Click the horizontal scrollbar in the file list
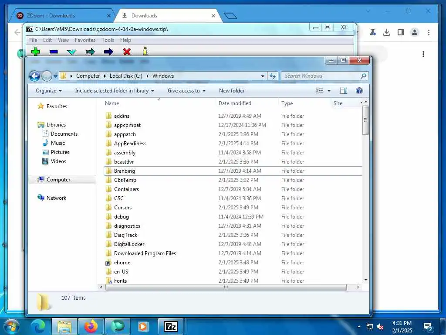Image resolution: width=446 pixels, height=335 pixels. click(226, 287)
